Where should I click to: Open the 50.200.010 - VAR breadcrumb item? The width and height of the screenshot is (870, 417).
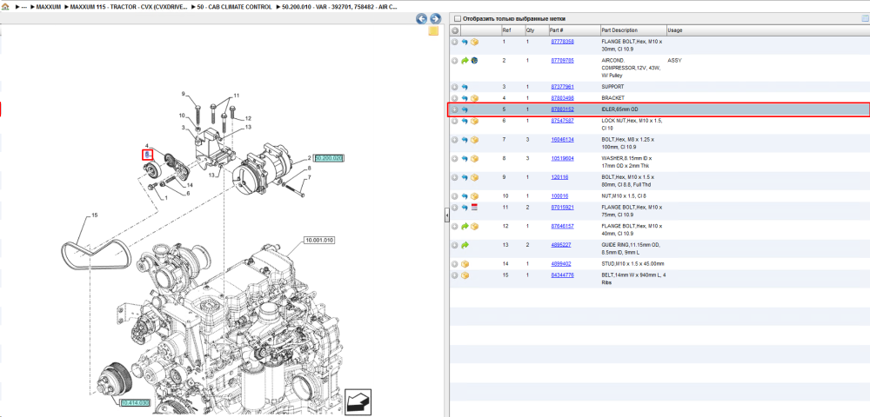coord(339,7)
